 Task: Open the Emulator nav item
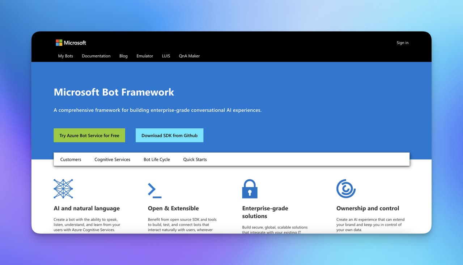click(145, 56)
